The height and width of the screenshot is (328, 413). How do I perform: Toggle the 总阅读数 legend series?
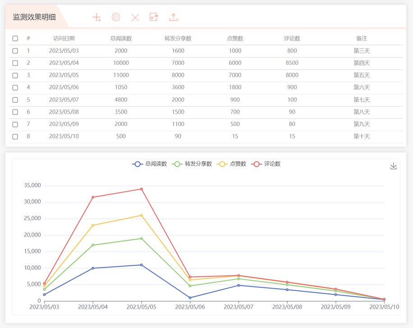pos(150,164)
